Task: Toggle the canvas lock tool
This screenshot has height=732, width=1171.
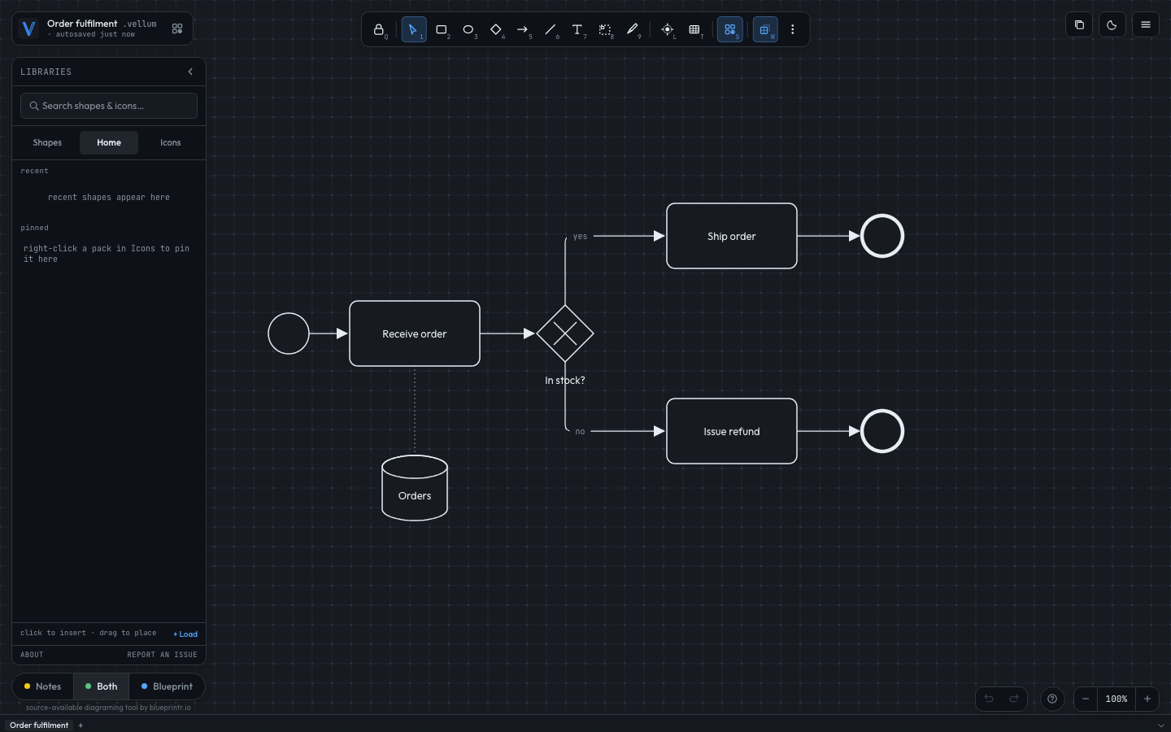Action: click(379, 30)
